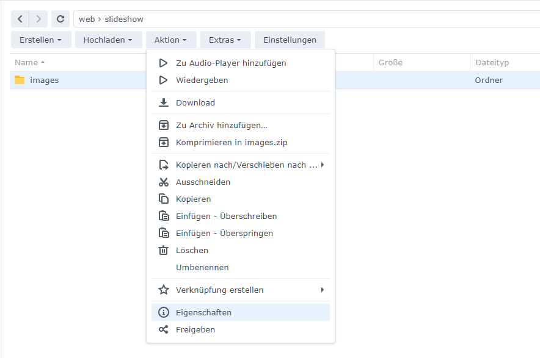Open the Hochladen dropdown
The width and height of the screenshot is (540, 358).
(108, 40)
